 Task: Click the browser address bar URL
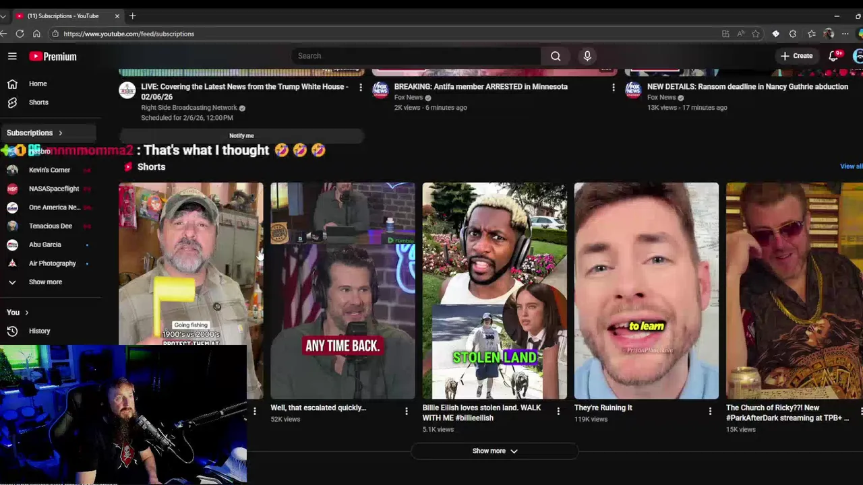tap(129, 34)
